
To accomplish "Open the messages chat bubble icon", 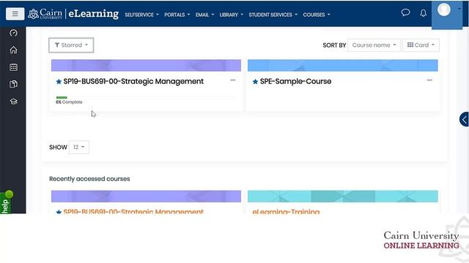I will tap(405, 12).
